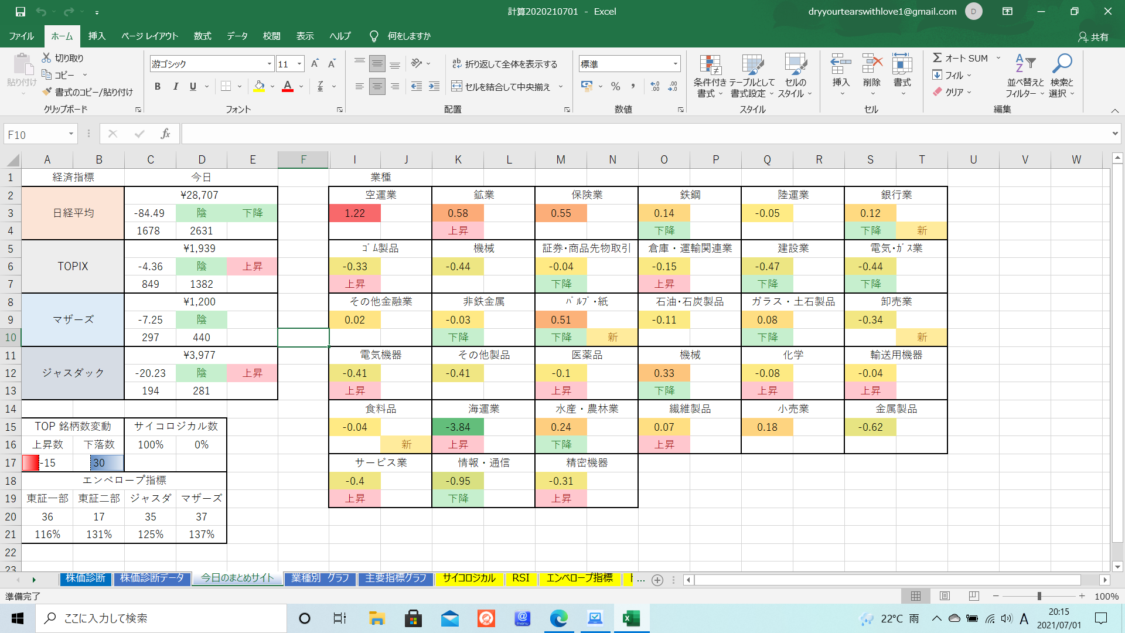Click the add new sheet plus button

[657, 580]
